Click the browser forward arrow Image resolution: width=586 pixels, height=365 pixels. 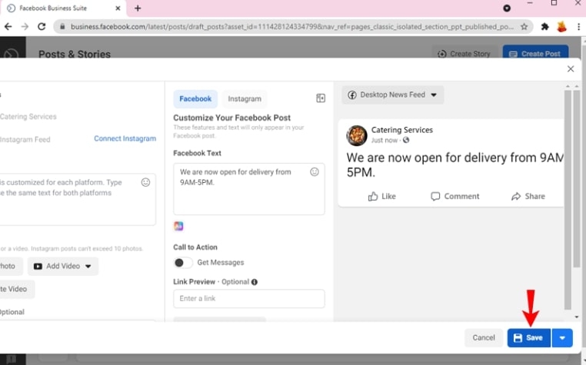[25, 27]
